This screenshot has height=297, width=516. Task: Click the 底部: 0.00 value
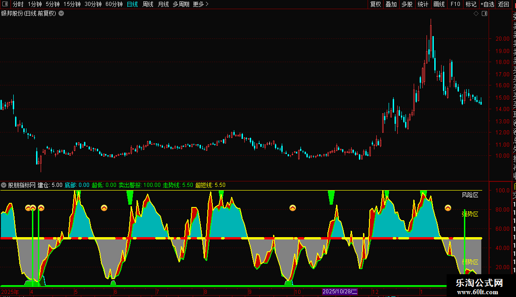(x=77, y=185)
